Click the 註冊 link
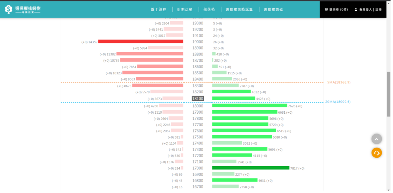 tap(378, 10)
